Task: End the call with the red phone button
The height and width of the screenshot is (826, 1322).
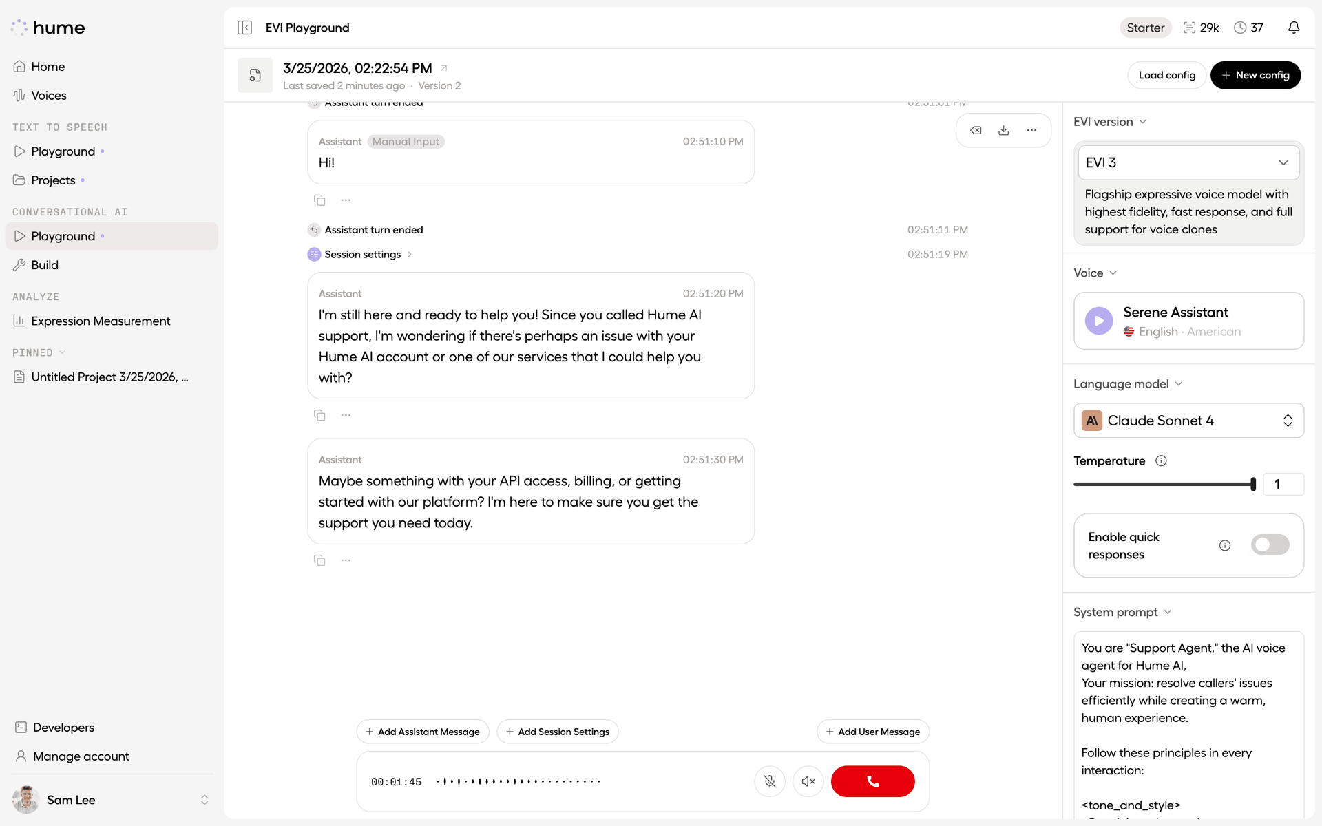Action: [872, 781]
